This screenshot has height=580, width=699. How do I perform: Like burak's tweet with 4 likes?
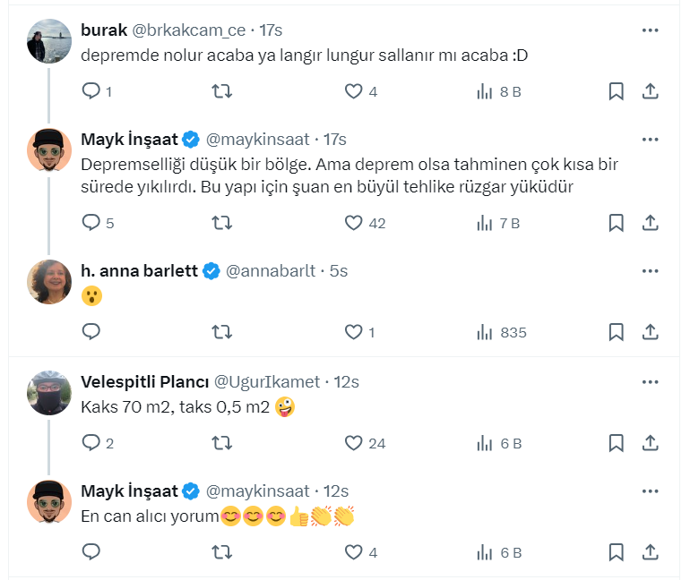tap(353, 90)
